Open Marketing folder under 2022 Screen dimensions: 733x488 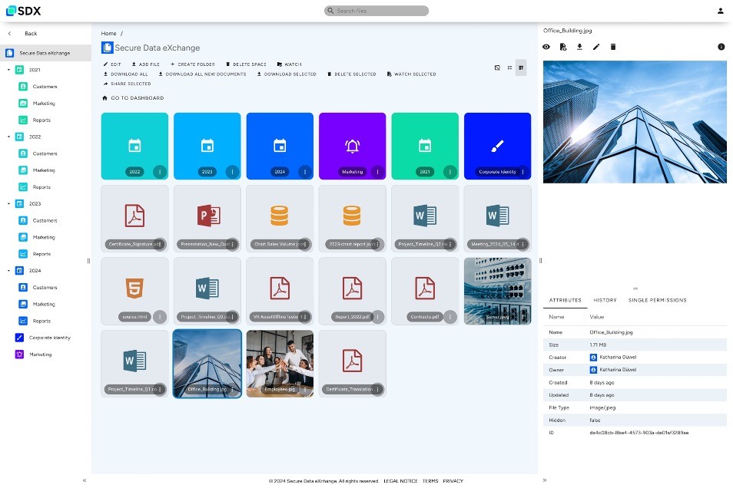pyautogui.click(x=44, y=170)
